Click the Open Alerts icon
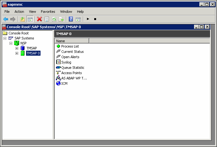217x147 pixels. [x=58, y=57]
